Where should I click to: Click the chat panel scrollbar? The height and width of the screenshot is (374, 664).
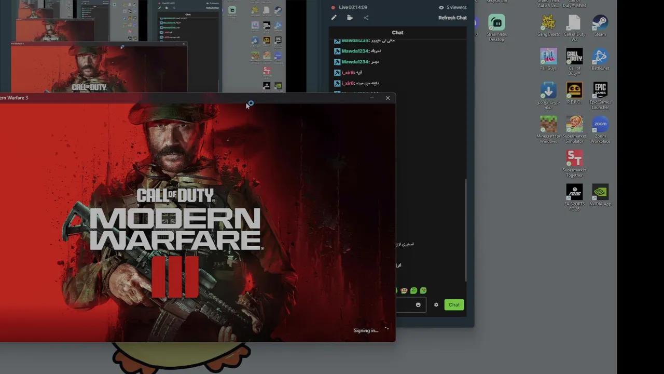click(x=465, y=230)
